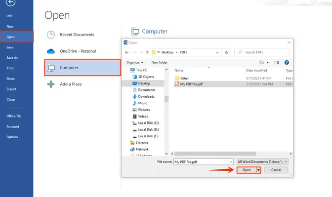Click Cancel in the dialog

tap(276, 170)
